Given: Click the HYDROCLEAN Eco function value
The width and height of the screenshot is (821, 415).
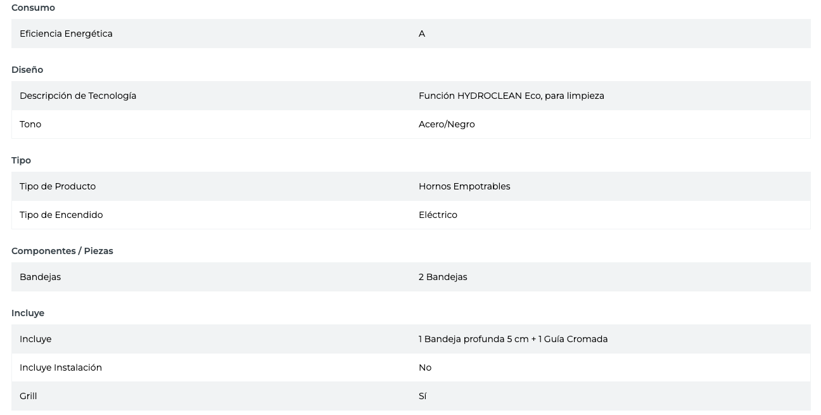Looking at the screenshot, I should (511, 96).
